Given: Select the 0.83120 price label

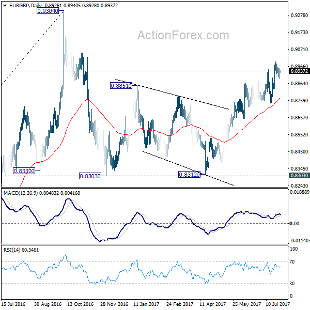Looking at the screenshot, I should 189,175.
